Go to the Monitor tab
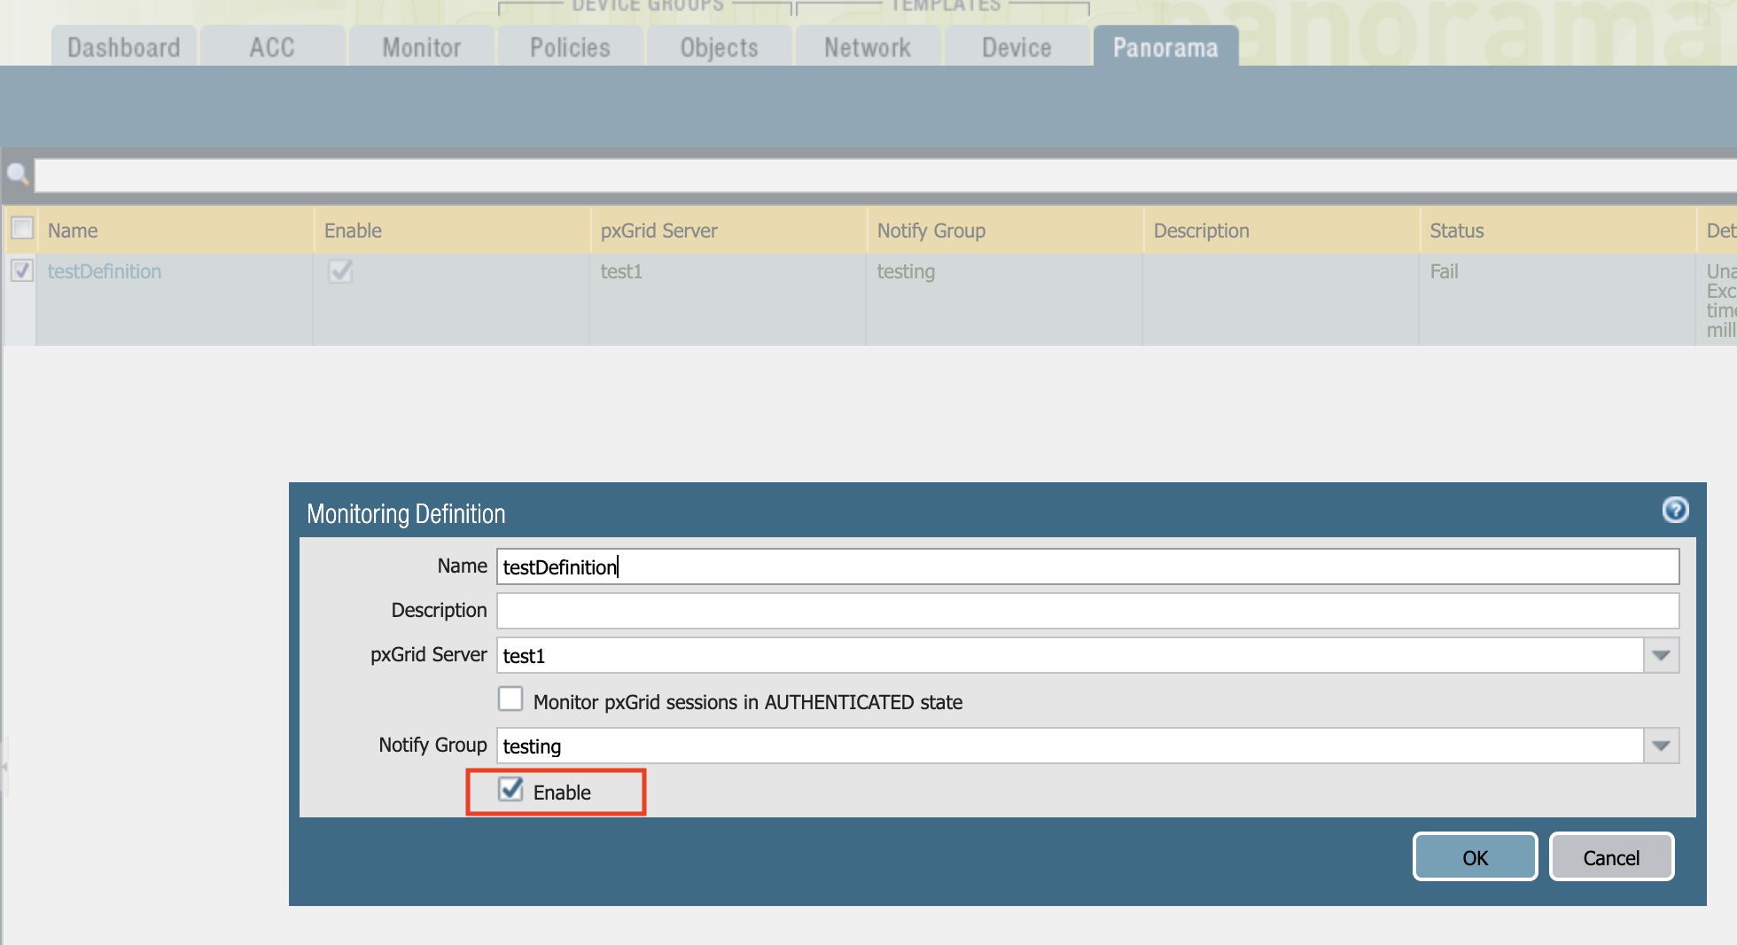 pyautogui.click(x=422, y=47)
